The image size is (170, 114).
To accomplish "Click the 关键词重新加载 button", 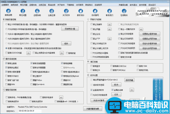I will coord(93,108).
